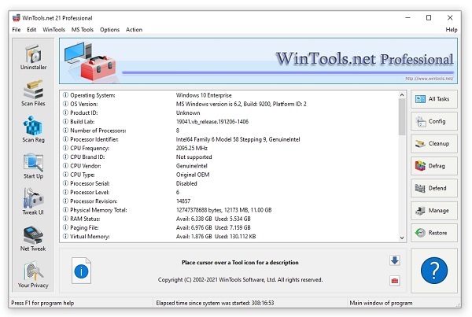Screen dimensions: 472x317
Task: Select the Paging File row
Action: click(229, 227)
